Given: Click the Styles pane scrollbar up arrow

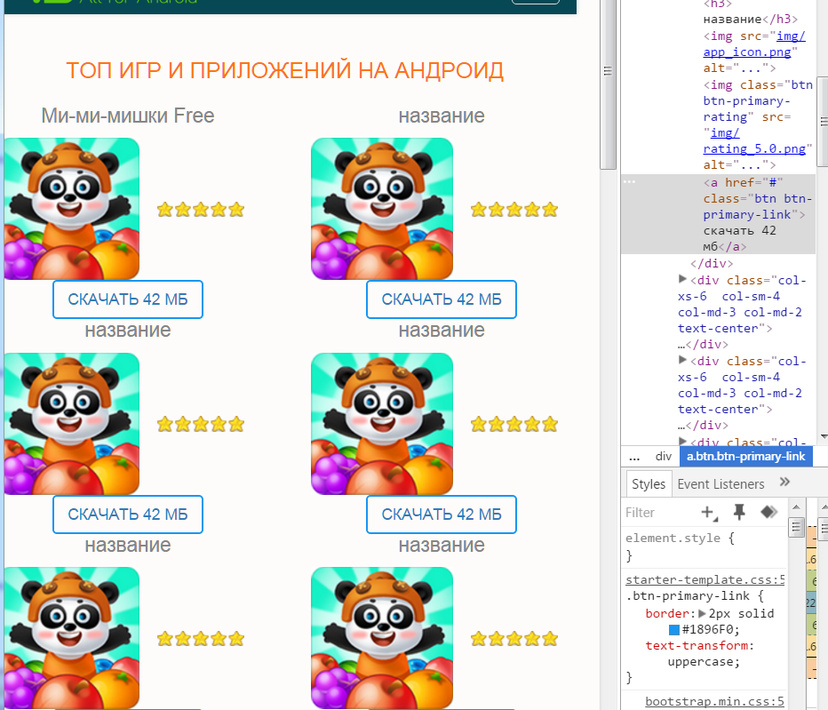Looking at the screenshot, I should pyautogui.click(x=796, y=507).
